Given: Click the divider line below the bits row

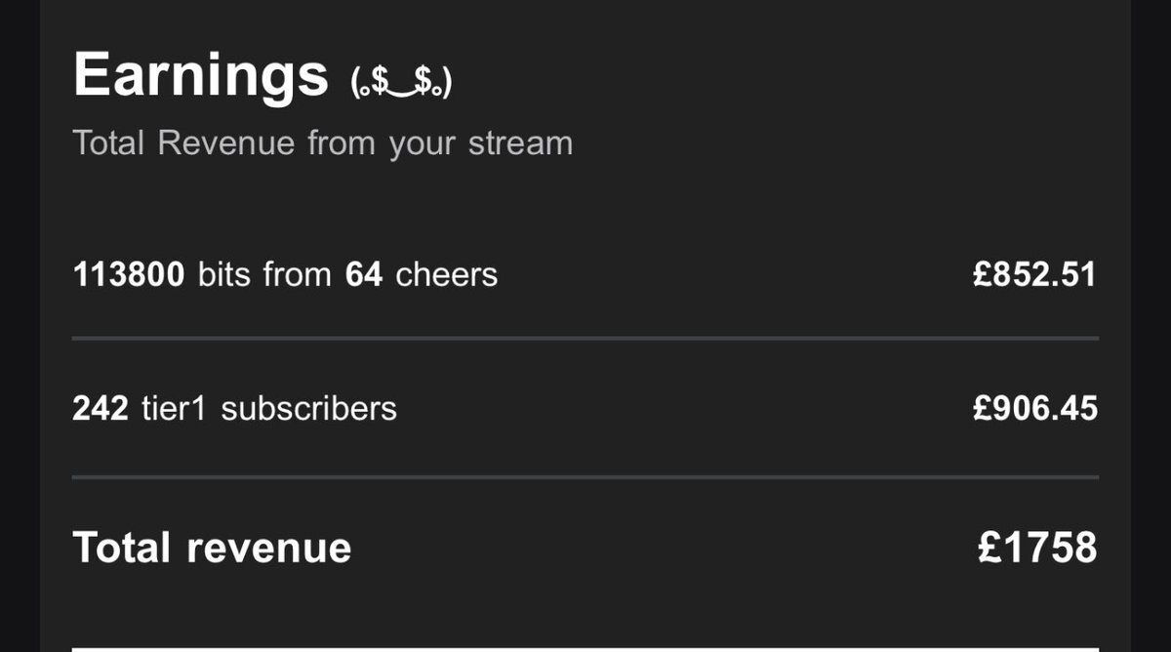Looking at the screenshot, I should [x=585, y=339].
